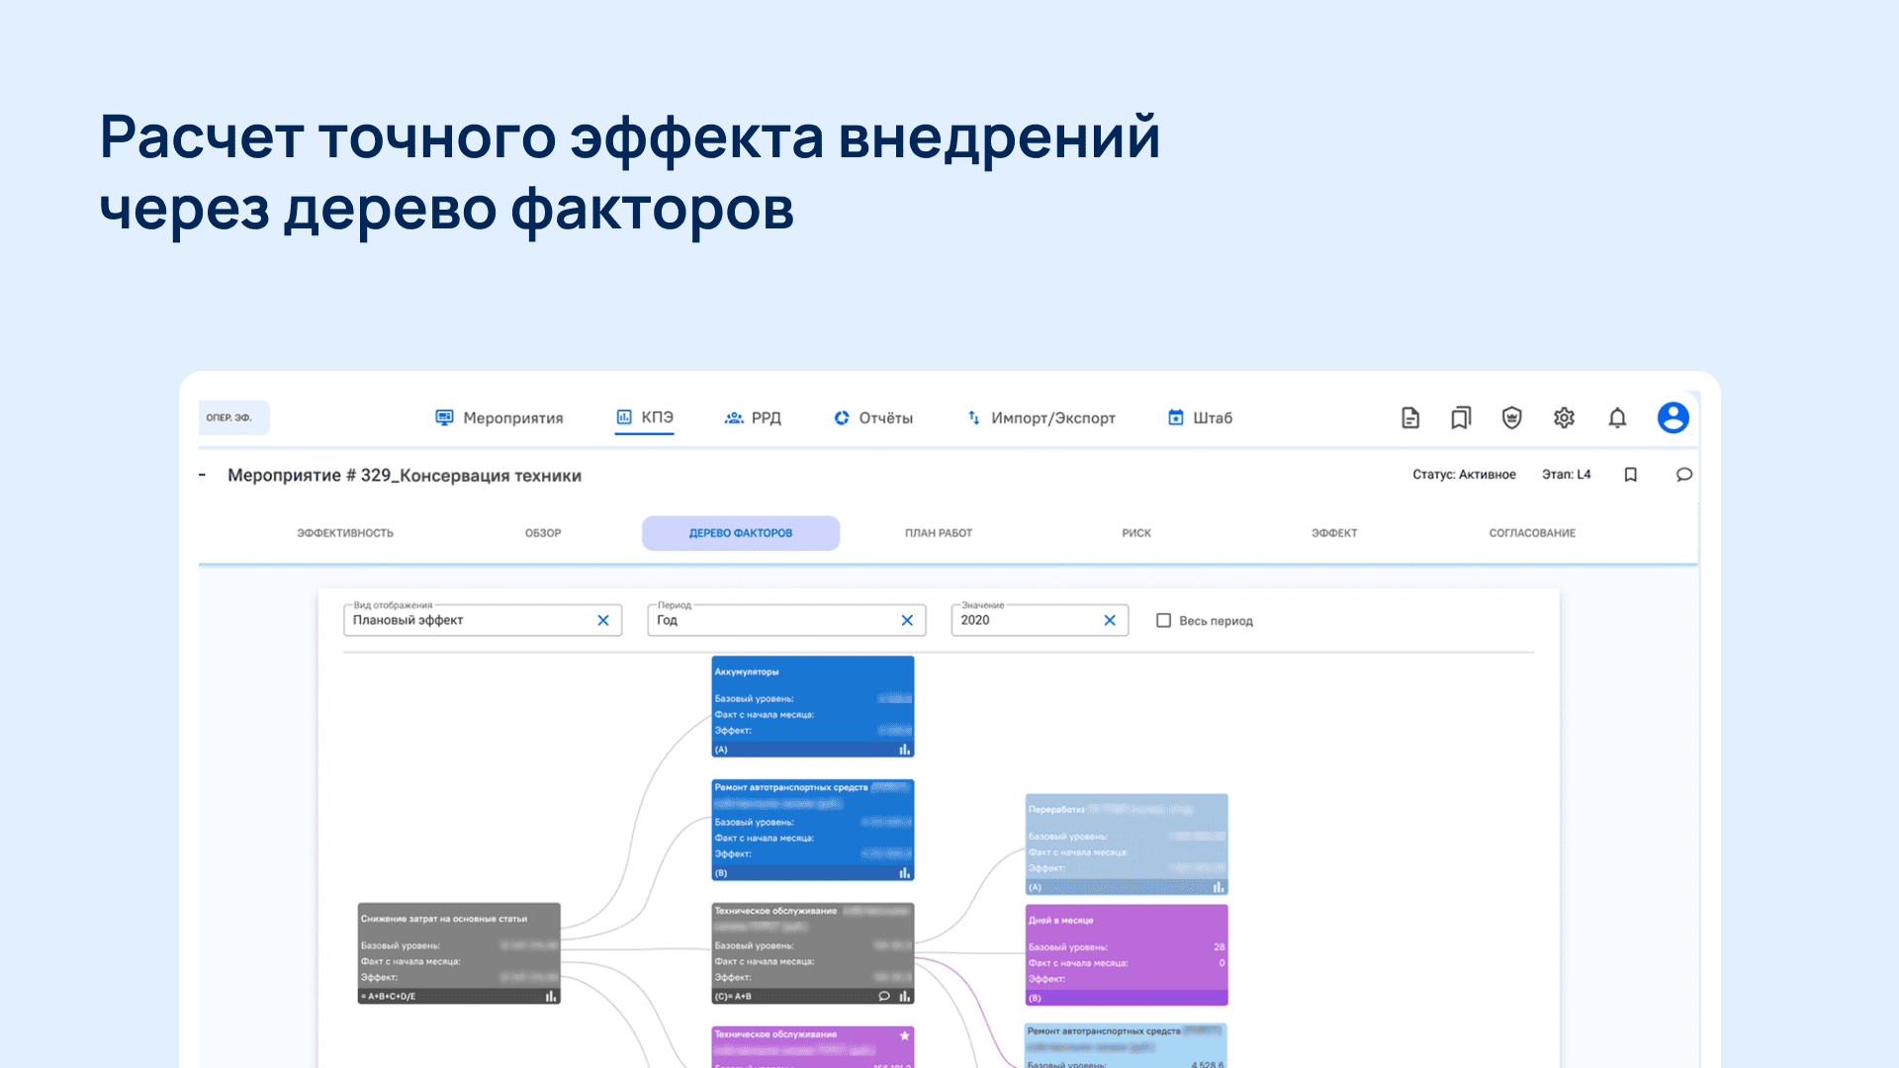This screenshot has width=1899, height=1068.
Task: Open the Значение dropdown showing 2020
Action: tap(1024, 620)
